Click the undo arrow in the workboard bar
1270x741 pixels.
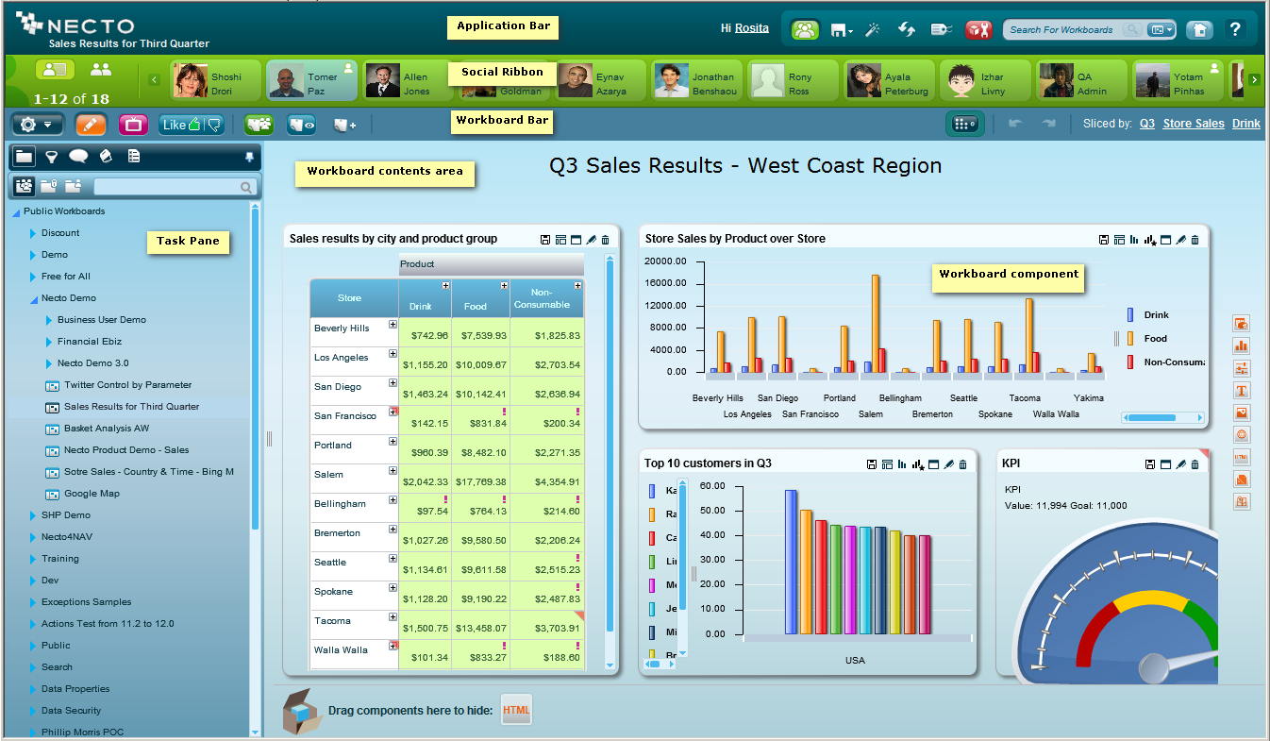(x=1015, y=124)
